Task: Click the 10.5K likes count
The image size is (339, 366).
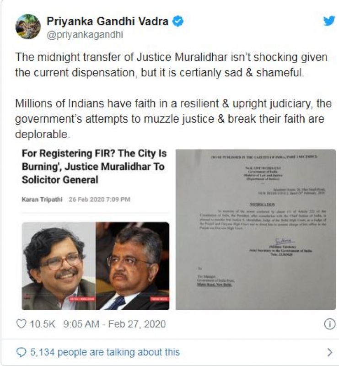Action: [x=43, y=324]
